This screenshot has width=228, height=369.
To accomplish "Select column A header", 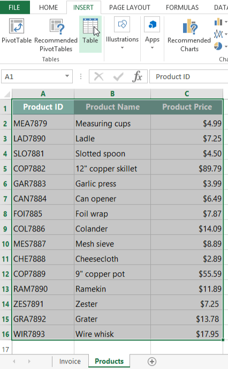I will coord(43,93).
